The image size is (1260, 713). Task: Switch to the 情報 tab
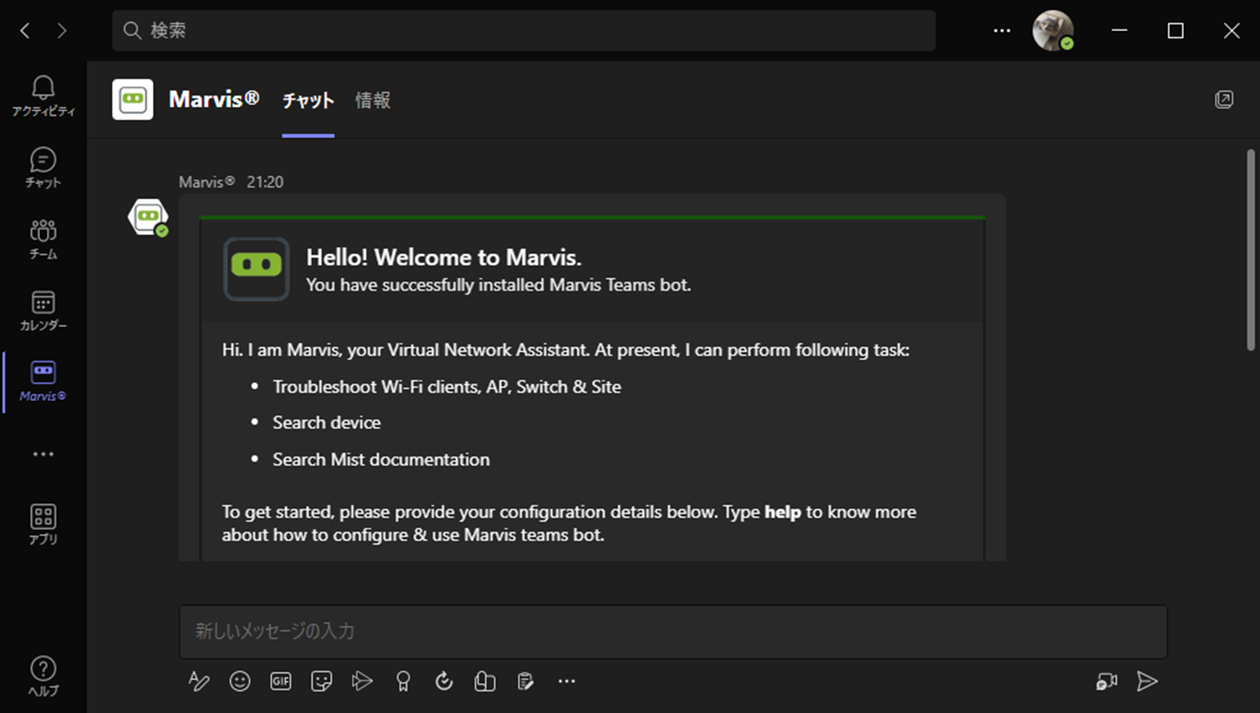pyautogui.click(x=373, y=100)
